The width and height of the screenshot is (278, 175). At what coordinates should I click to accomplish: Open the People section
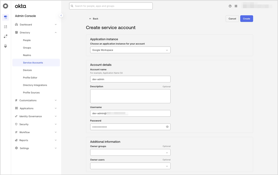27,40
